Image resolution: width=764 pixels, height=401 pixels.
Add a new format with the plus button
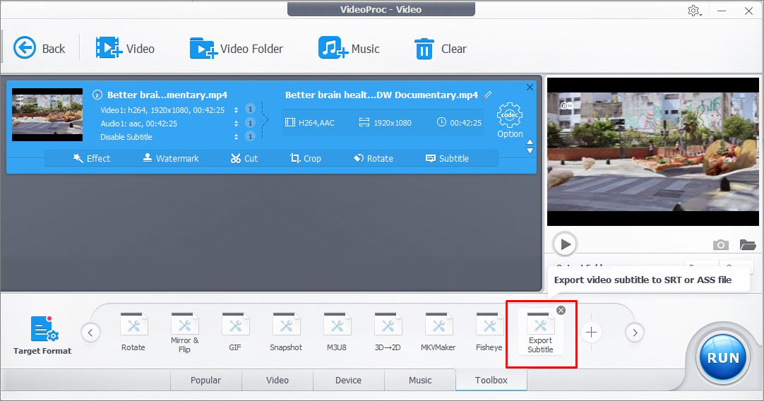[591, 333]
